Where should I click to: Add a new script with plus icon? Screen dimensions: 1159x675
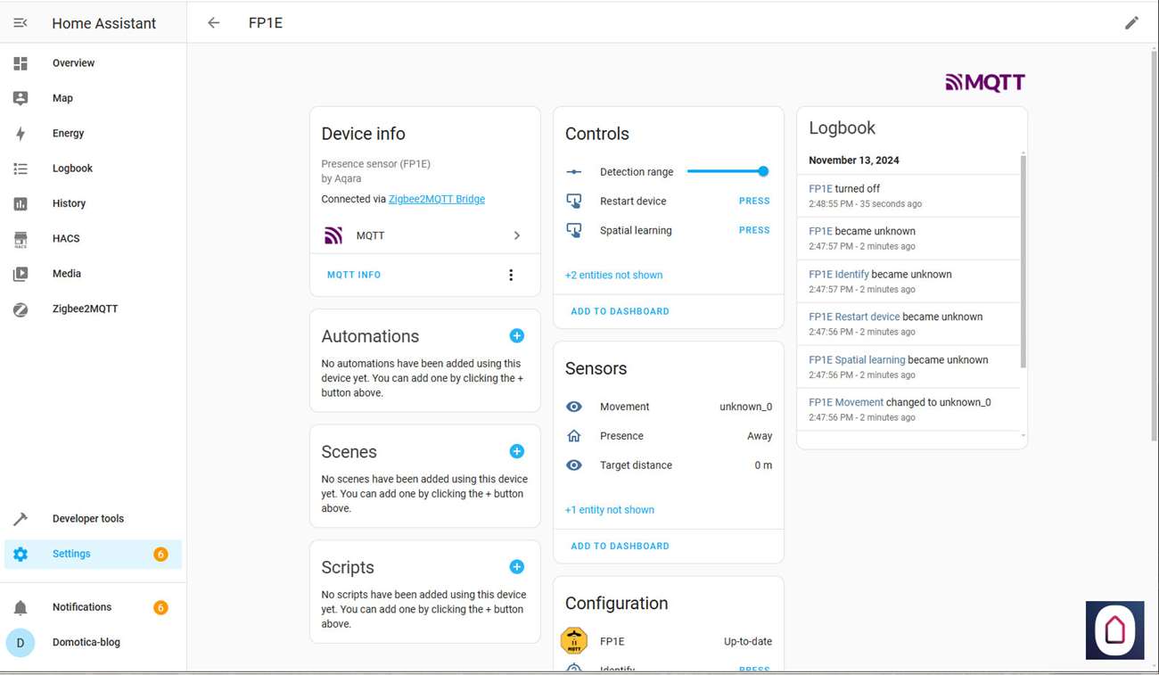516,567
